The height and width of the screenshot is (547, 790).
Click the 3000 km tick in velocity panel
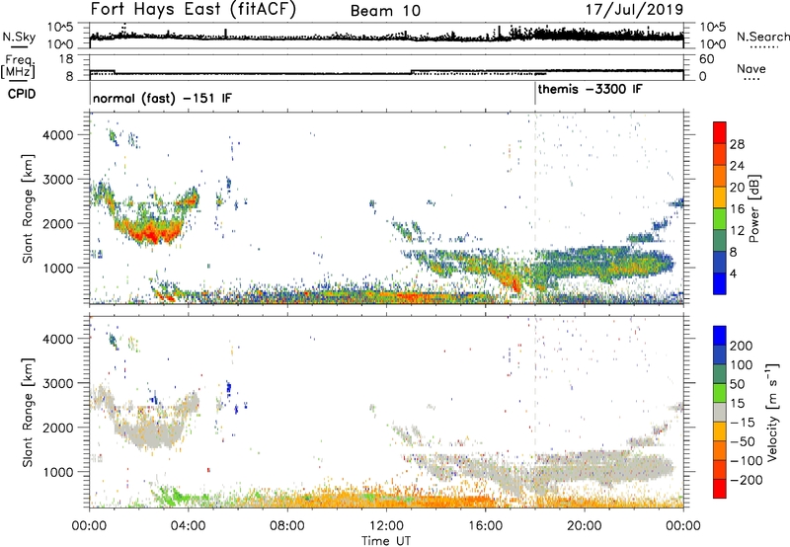[x=57, y=383]
